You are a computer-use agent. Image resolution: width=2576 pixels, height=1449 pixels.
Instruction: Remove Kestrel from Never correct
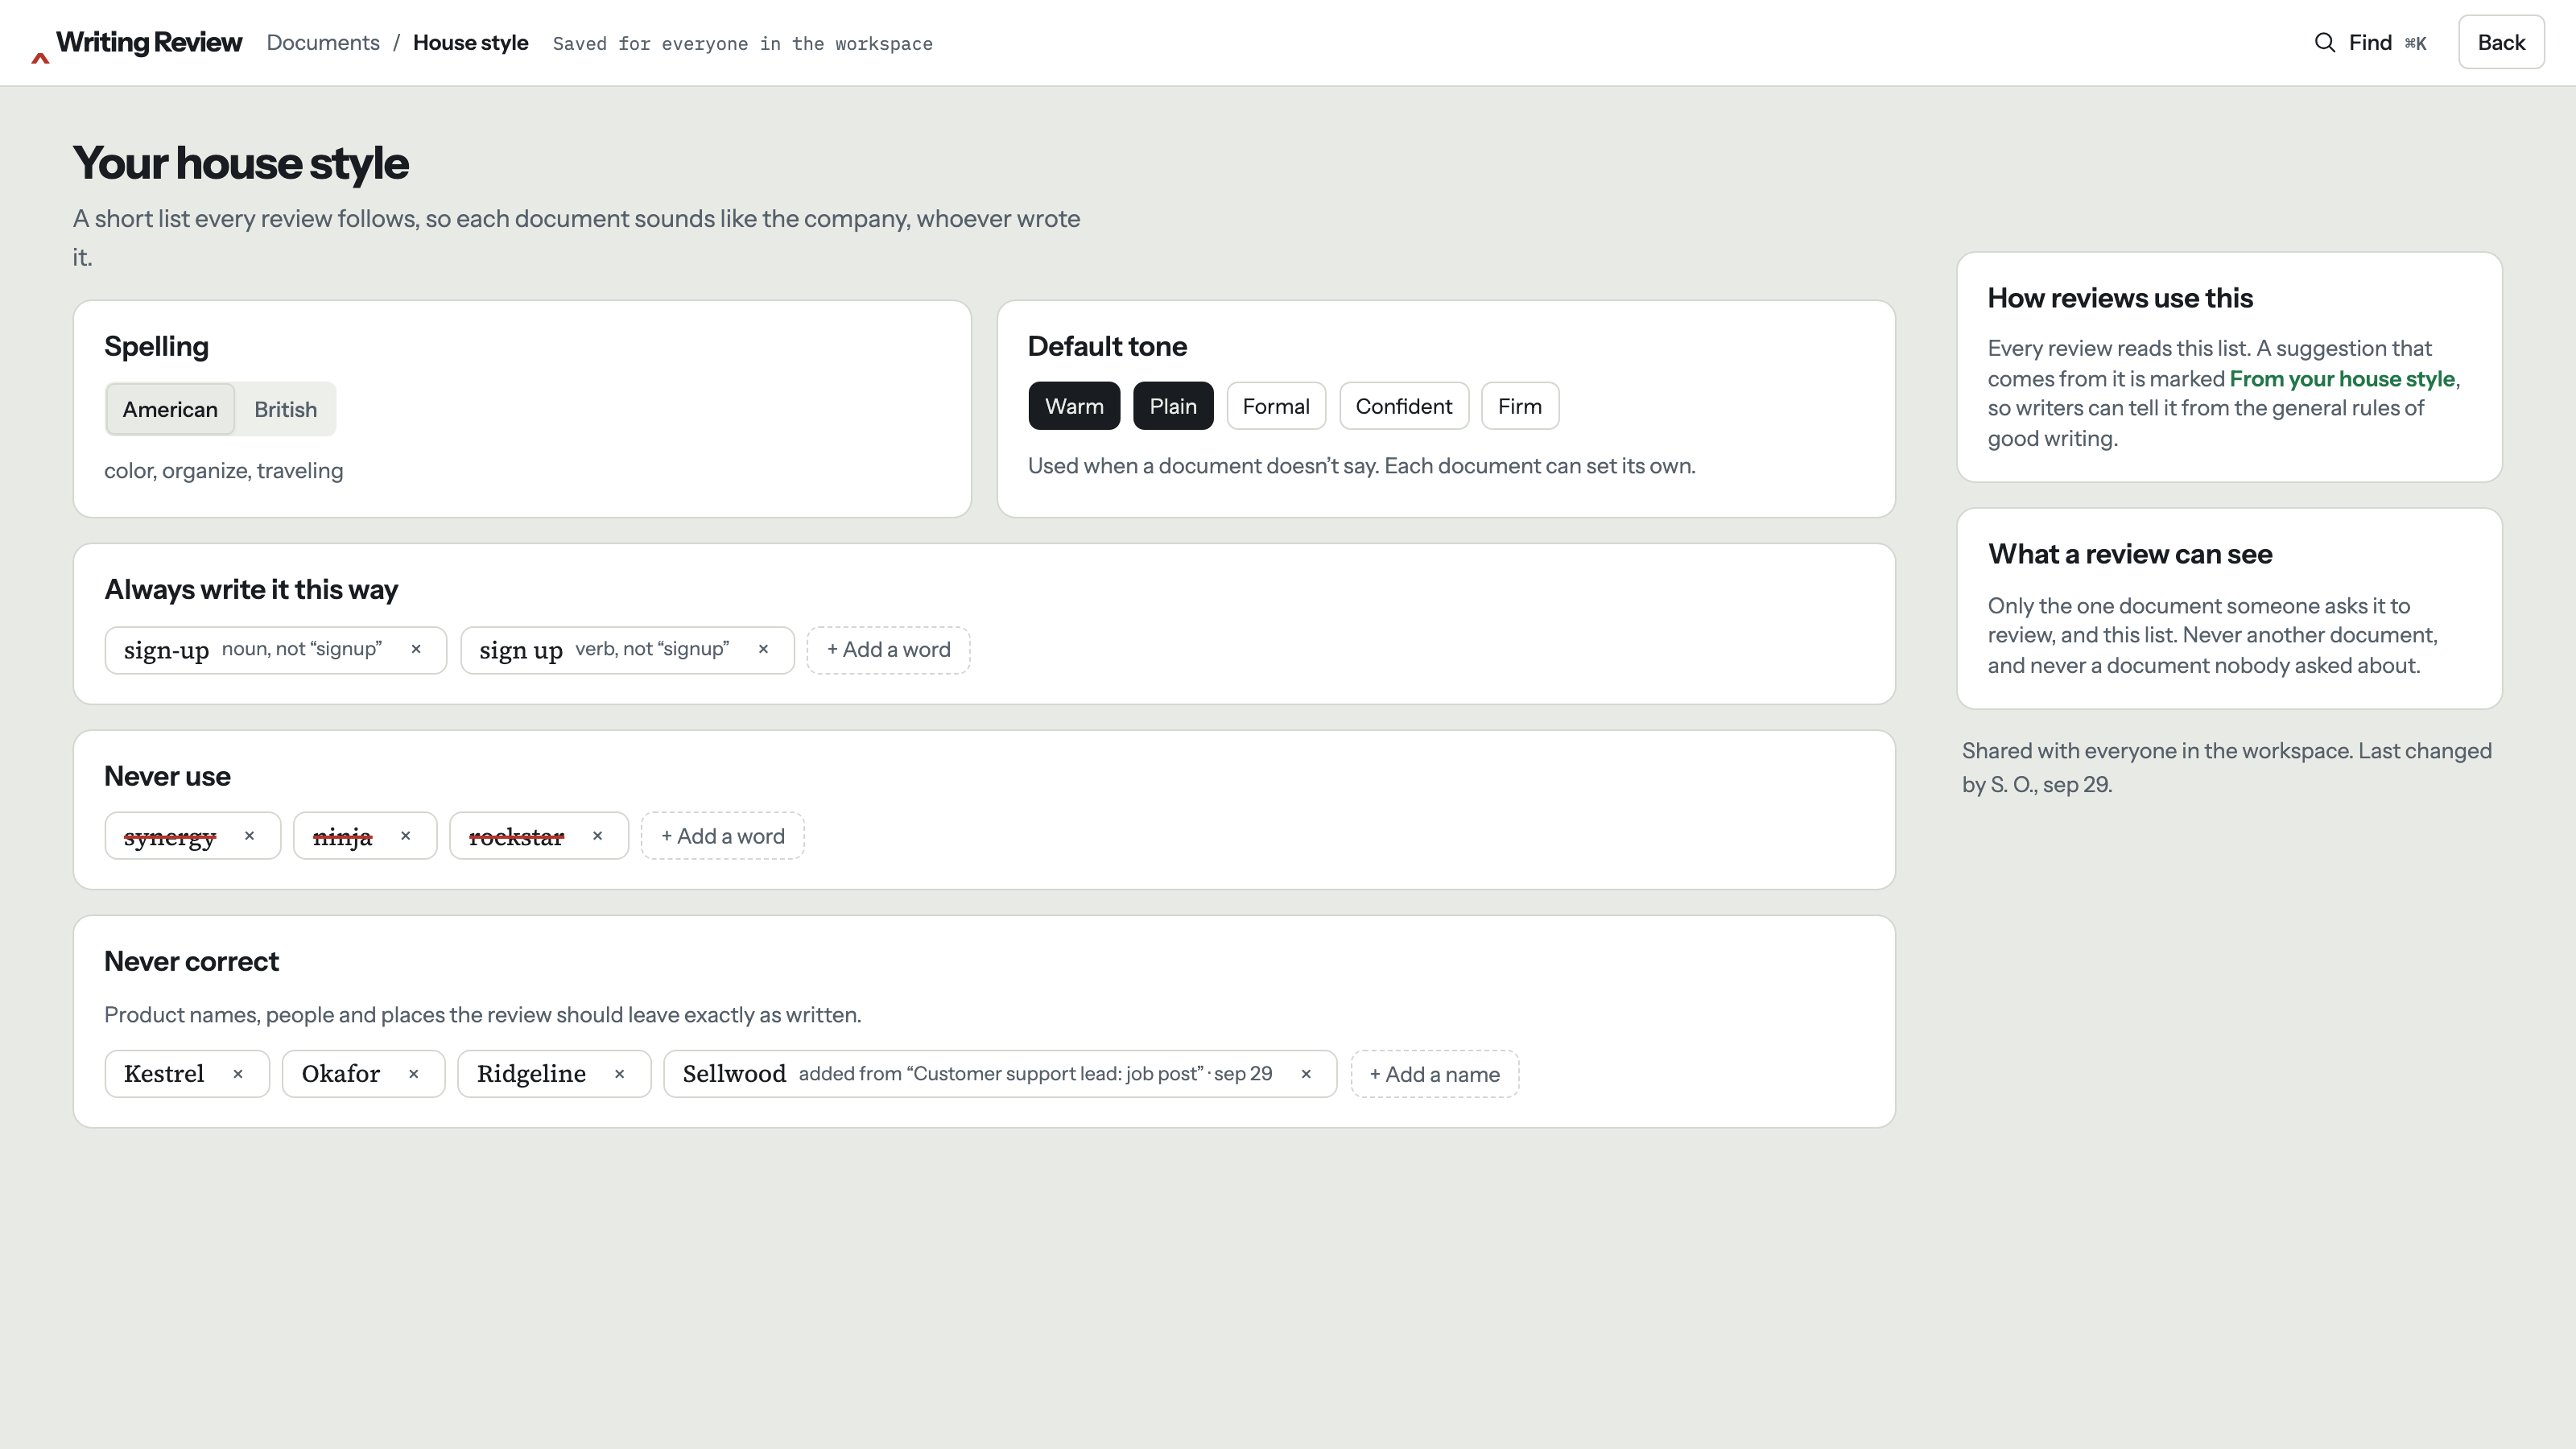[x=238, y=1074]
